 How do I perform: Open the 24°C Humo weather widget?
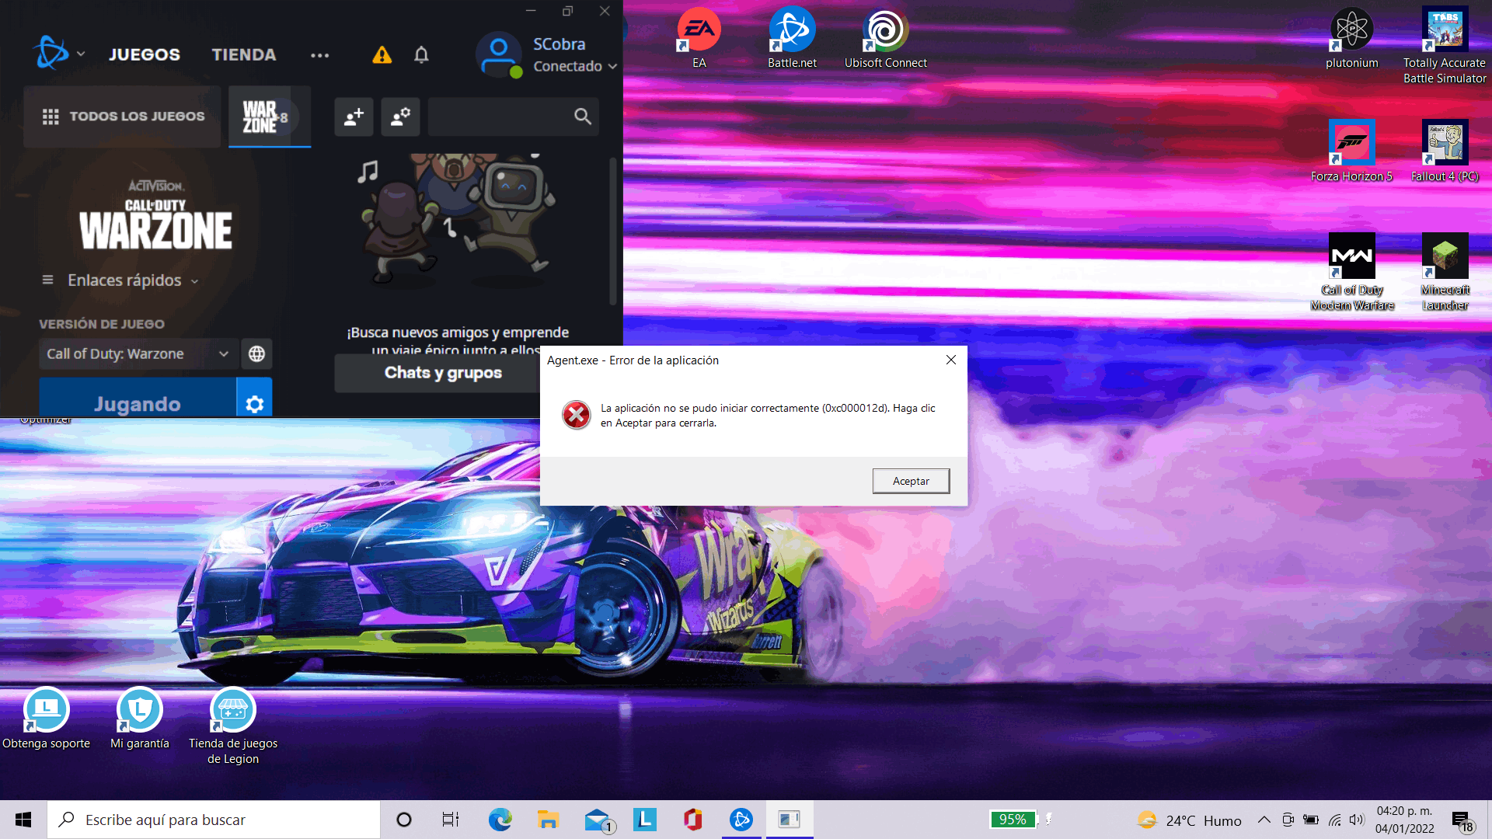[x=1190, y=820]
